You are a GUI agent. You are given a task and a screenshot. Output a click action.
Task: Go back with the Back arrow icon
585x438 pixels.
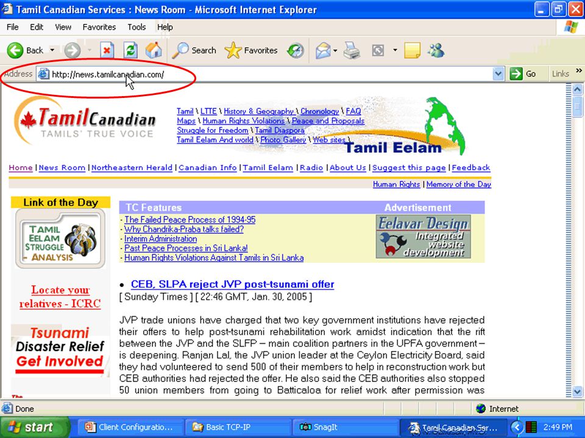[x=15, y=50]
